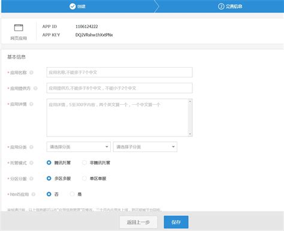Click the 返回上一步 button
284x231 pixels.
(x=138, y=222)
